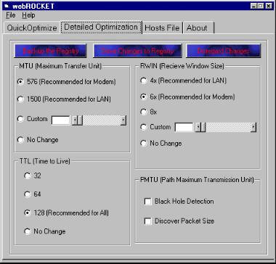Click the MTU custom slider thumb
This screenshot has height=264, width=276.
coord(80,120)
